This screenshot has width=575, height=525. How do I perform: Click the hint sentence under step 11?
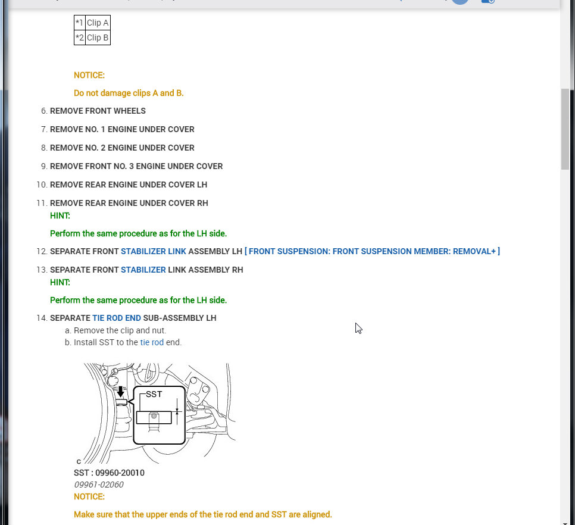(138, 233)
